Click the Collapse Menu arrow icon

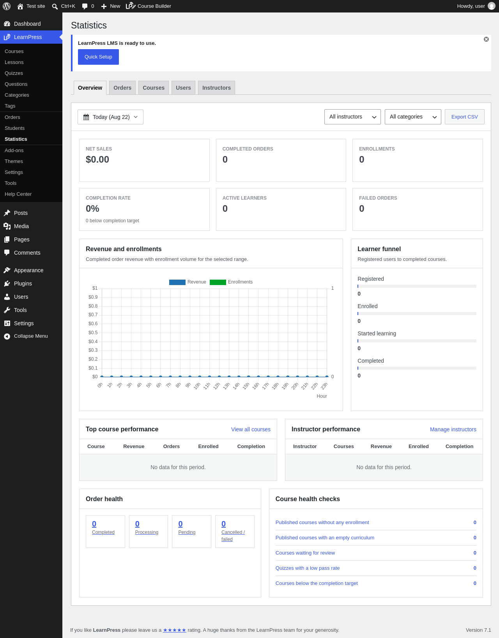7,336
